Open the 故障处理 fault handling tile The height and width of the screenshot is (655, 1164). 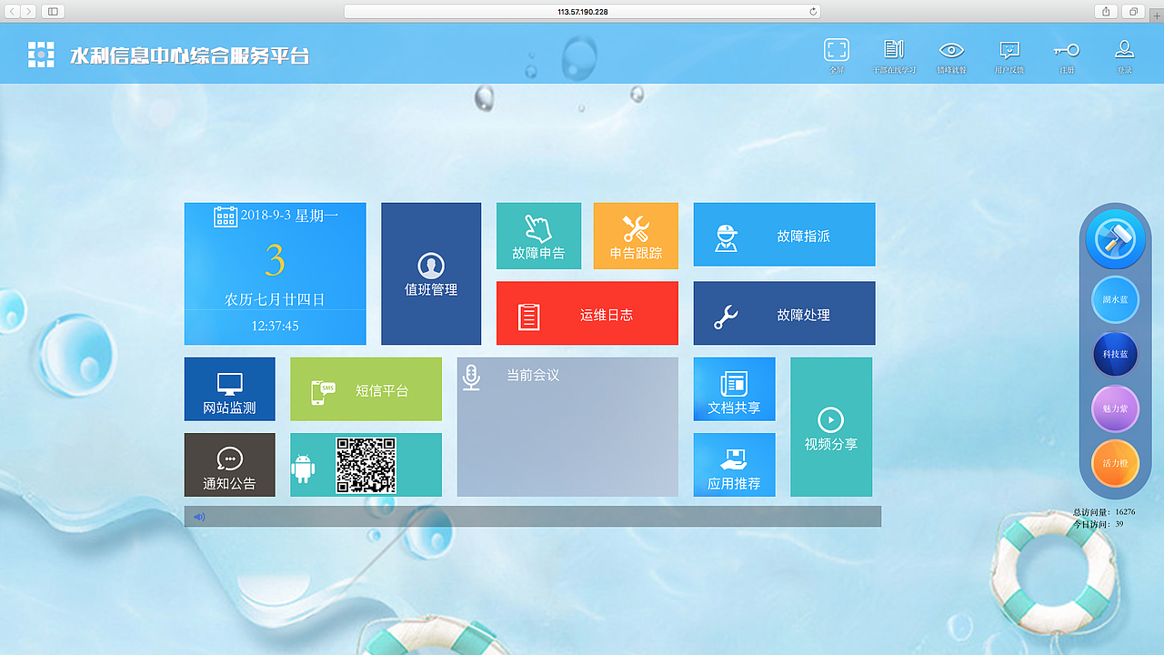point(784,313)
